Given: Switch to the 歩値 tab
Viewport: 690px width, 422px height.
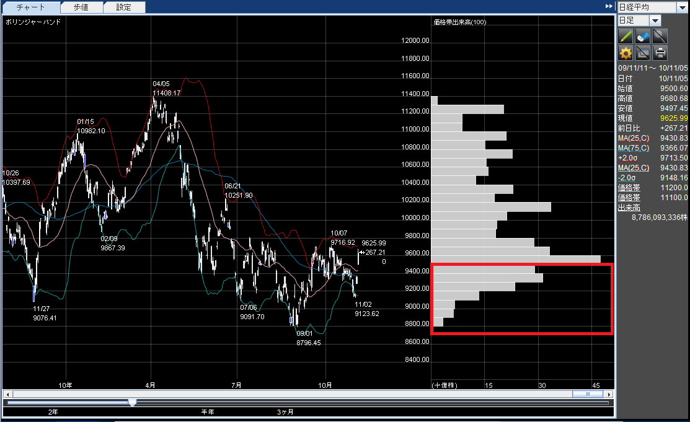Looking at the screenshot, I should [x=81, y=7].
